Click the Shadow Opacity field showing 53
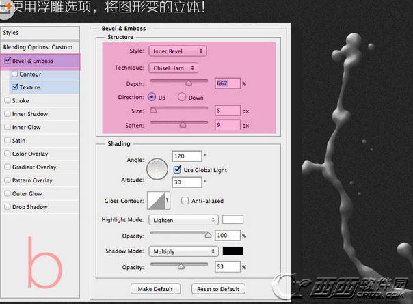 [228, 267]
